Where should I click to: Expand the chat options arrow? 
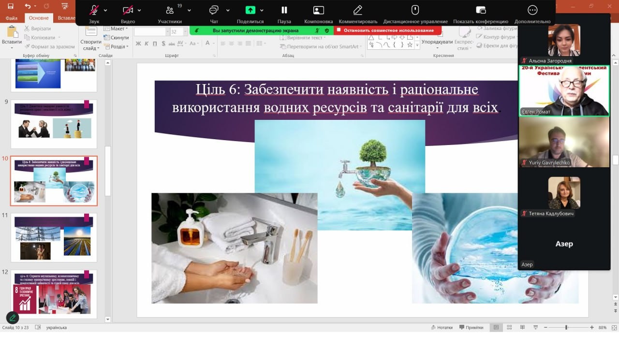[228, 10]
